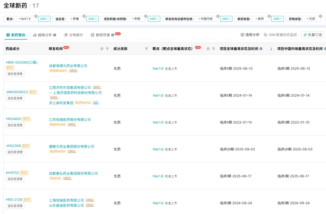
Task: Click Nav1.8 target link in KHN702 row
Action: [158, 176]
